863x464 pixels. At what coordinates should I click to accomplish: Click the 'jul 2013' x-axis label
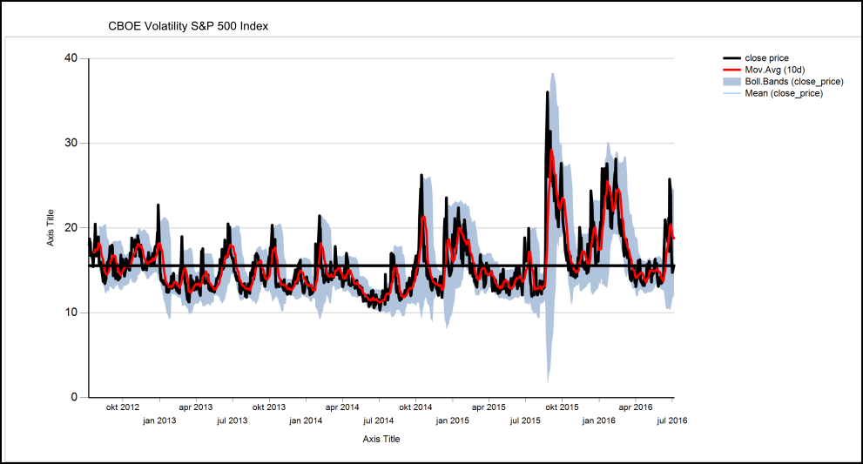tap(233, 420)
